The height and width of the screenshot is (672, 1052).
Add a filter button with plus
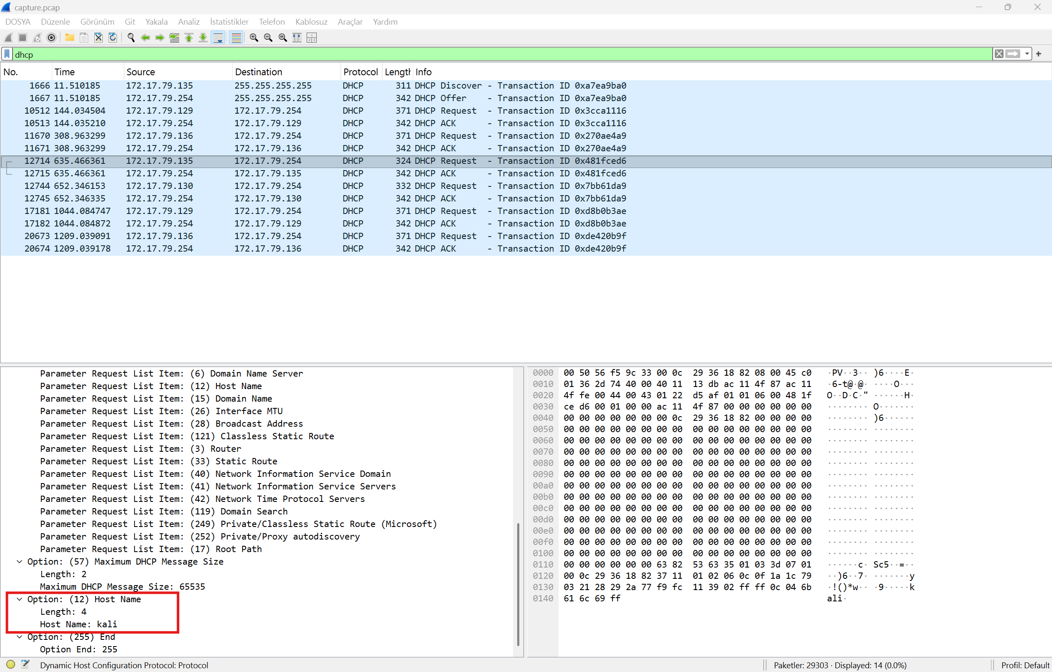(1039, 54)
